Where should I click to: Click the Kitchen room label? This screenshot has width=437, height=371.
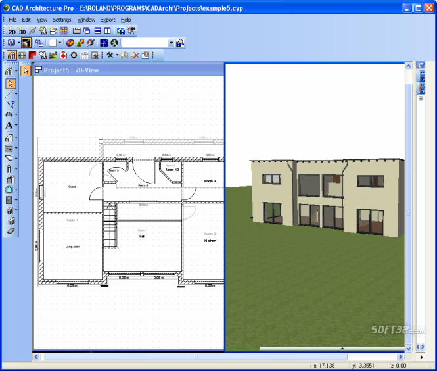coord(210,241)
